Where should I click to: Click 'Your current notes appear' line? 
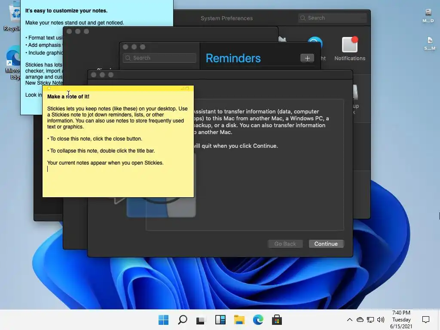[105, 163]
